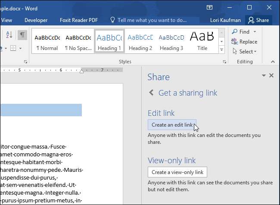280x205 pixels.
Task: Close the Share pane
Action: pos(271,75)
